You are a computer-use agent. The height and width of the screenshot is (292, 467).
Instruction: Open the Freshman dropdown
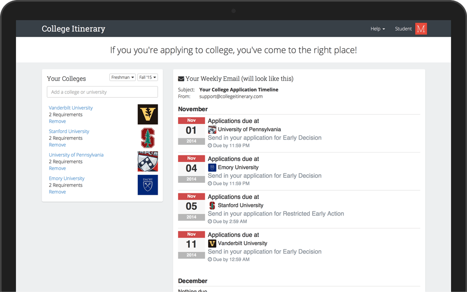(122, 77)
